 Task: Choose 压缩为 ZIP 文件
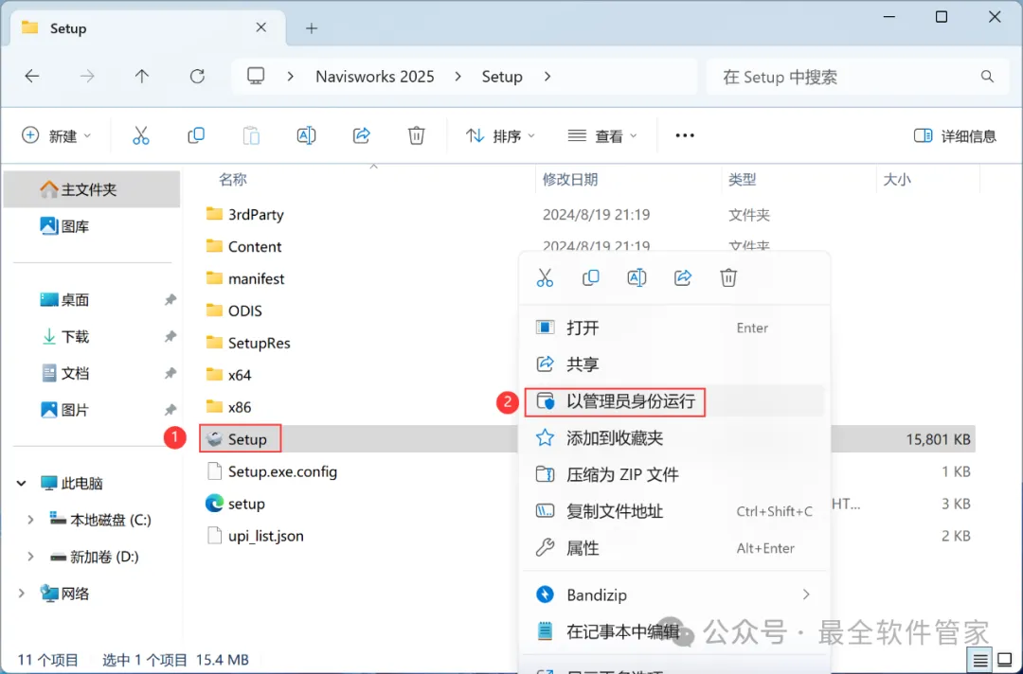[674, 474]
